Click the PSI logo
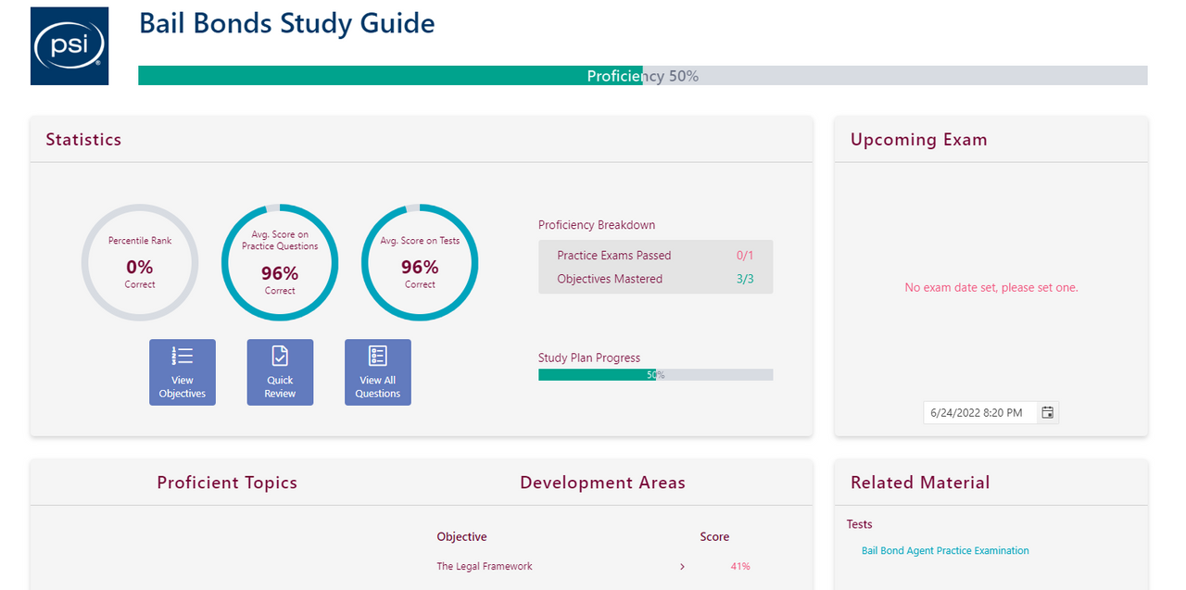Screen dimensions: 1186x590 (x=69, y=46)
